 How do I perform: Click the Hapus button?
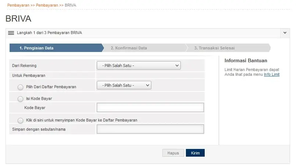[173, 153]
